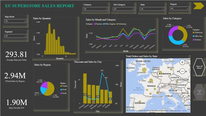Click the London bubble on the map

(144, 70)
